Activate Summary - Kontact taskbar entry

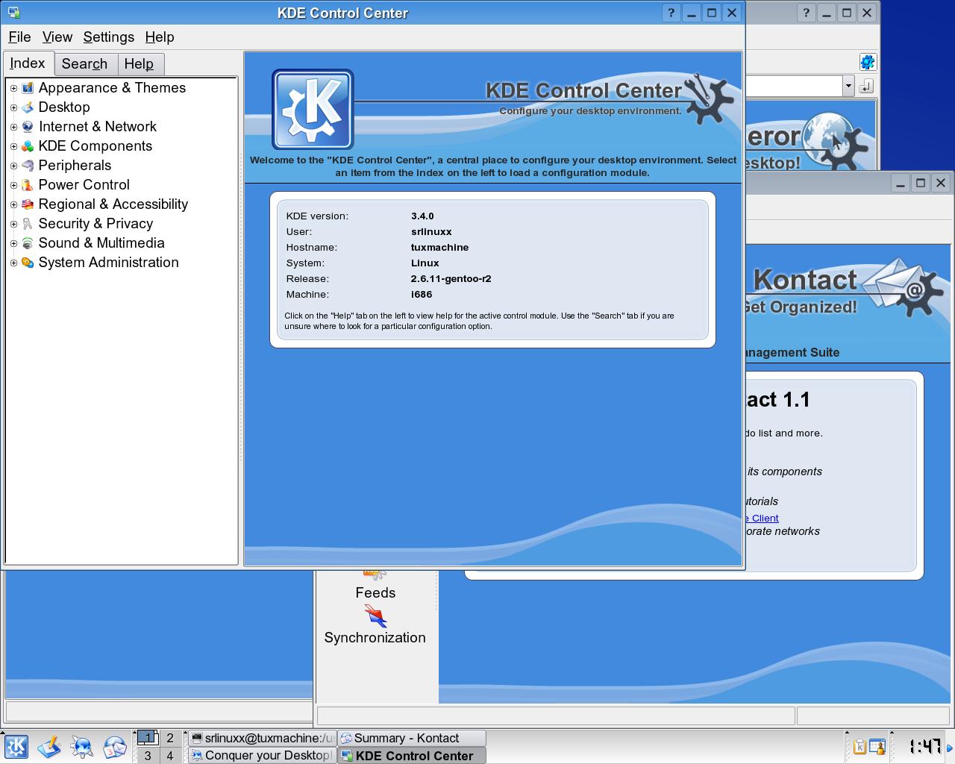(x=412, y=738)
